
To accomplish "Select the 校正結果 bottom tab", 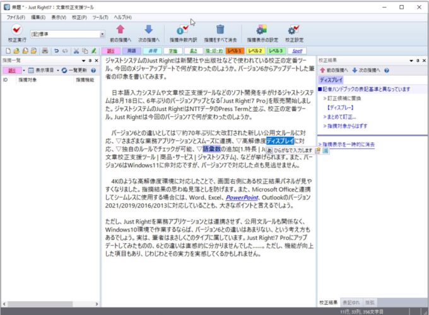I will (x=328, y=302).
